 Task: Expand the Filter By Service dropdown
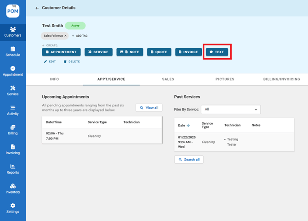pyautogui.click(x=231, y=110)
